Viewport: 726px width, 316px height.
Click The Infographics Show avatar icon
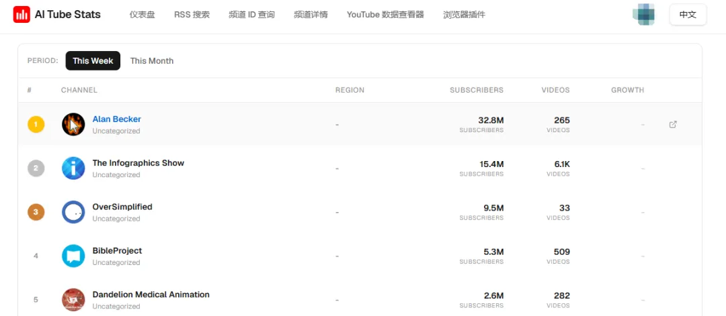(73, 168)
